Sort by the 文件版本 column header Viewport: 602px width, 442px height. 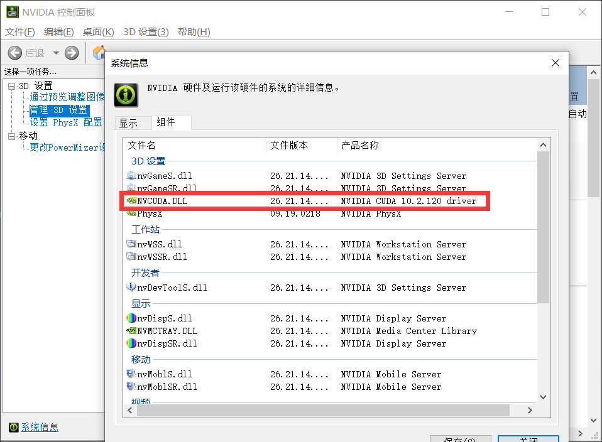[302, 146]
